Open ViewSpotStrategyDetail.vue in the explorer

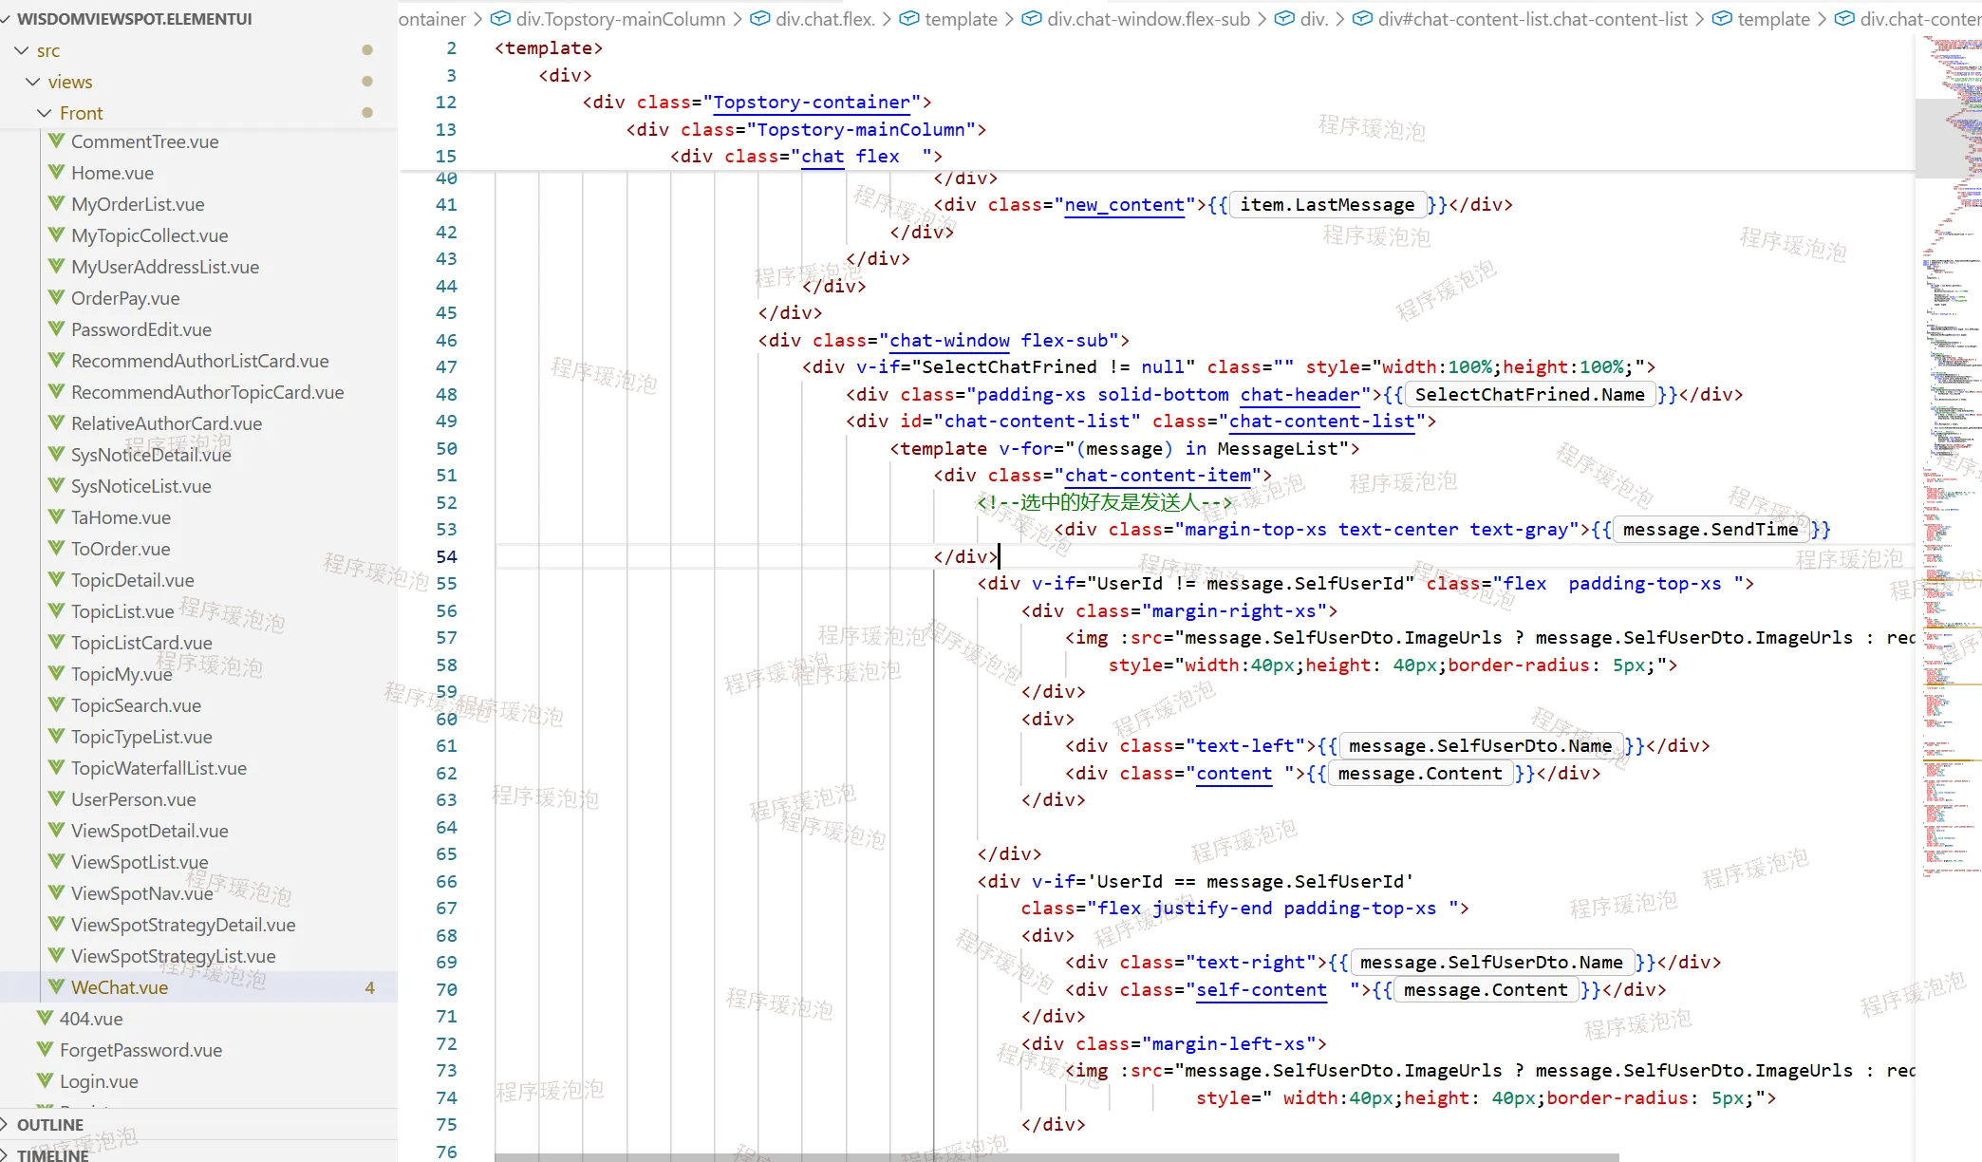point(183,925)
